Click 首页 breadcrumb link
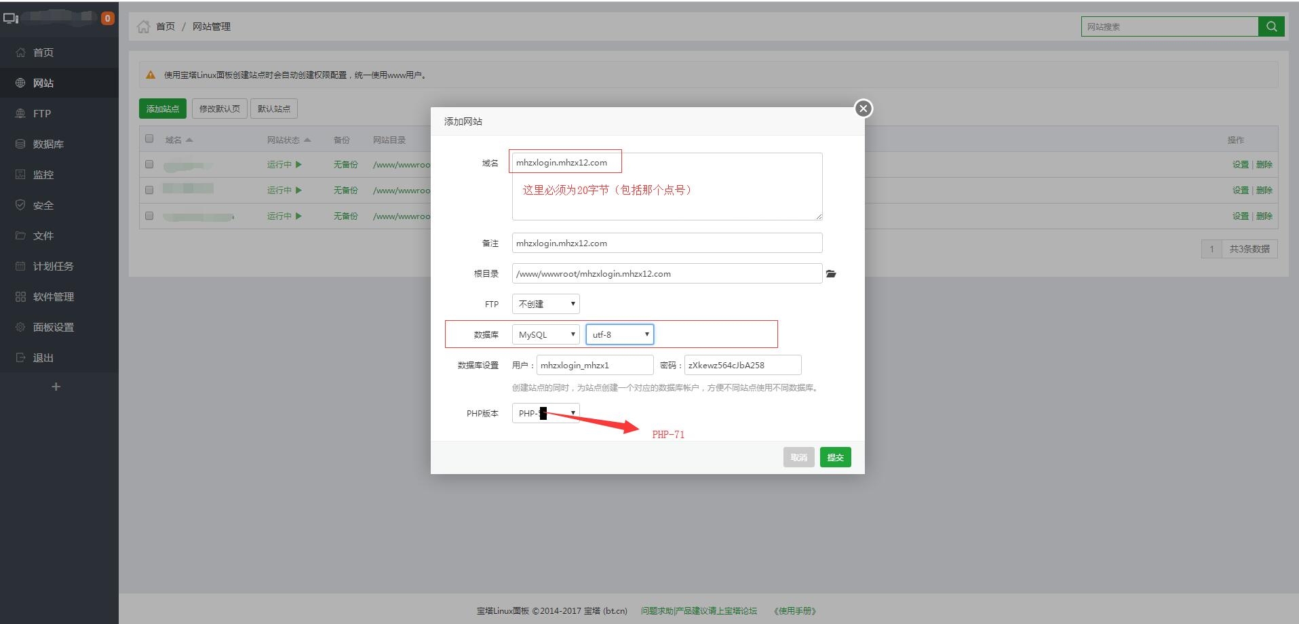The height and width of the screenshot is (624, 1299). 166,26
